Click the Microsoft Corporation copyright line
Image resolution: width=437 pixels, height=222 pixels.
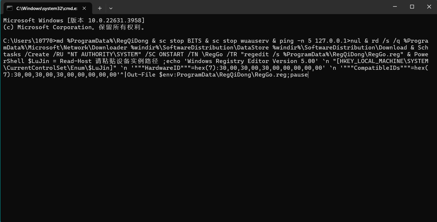coord(74,27)
